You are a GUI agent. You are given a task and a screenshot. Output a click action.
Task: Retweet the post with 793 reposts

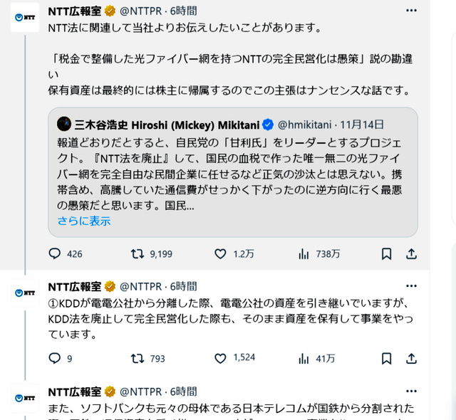pos(138,358)
